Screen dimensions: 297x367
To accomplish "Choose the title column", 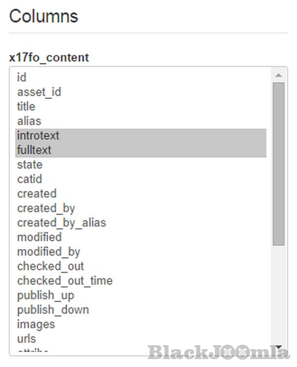I will click(x=26, y=106).
